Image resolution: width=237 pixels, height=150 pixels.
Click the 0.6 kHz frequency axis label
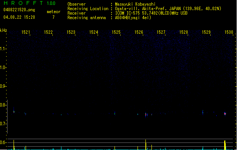(x=3, y=142)
